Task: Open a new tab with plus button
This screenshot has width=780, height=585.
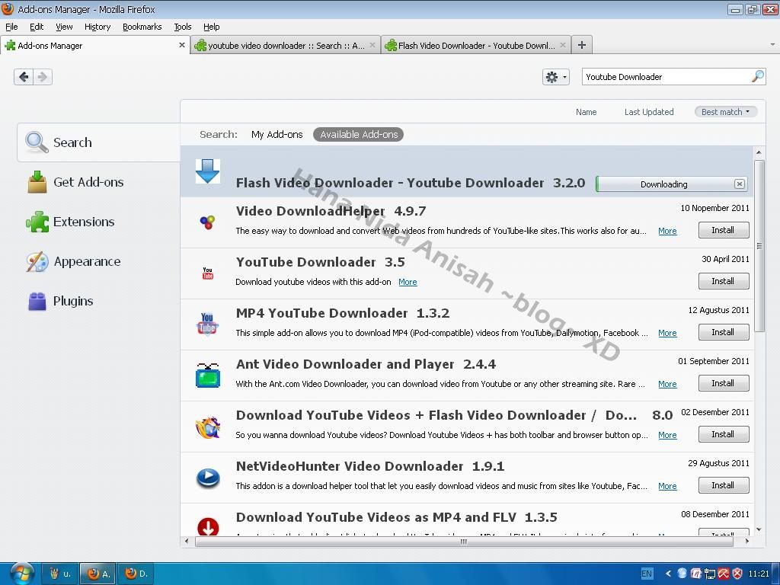Action: [581, 45]
